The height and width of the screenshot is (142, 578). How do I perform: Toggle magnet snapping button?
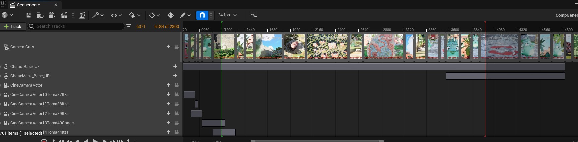[x=202, y=15]
